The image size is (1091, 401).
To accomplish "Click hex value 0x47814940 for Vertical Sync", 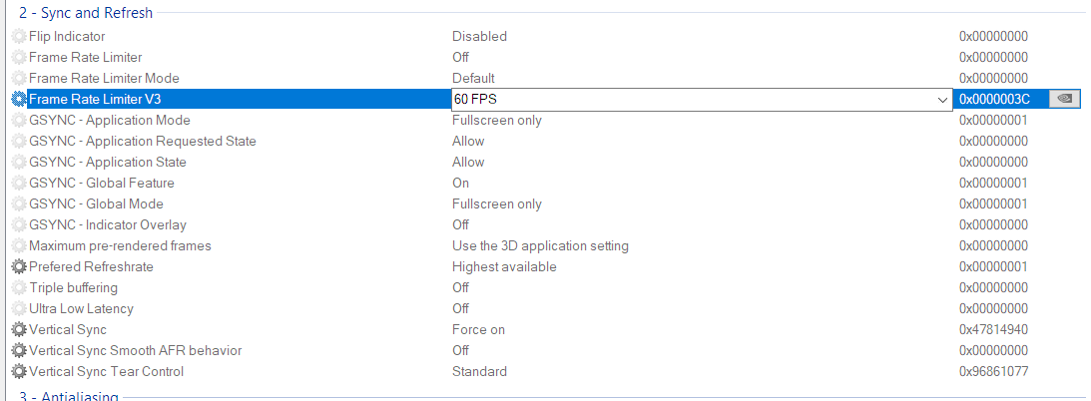I will [x=993, y=329].
